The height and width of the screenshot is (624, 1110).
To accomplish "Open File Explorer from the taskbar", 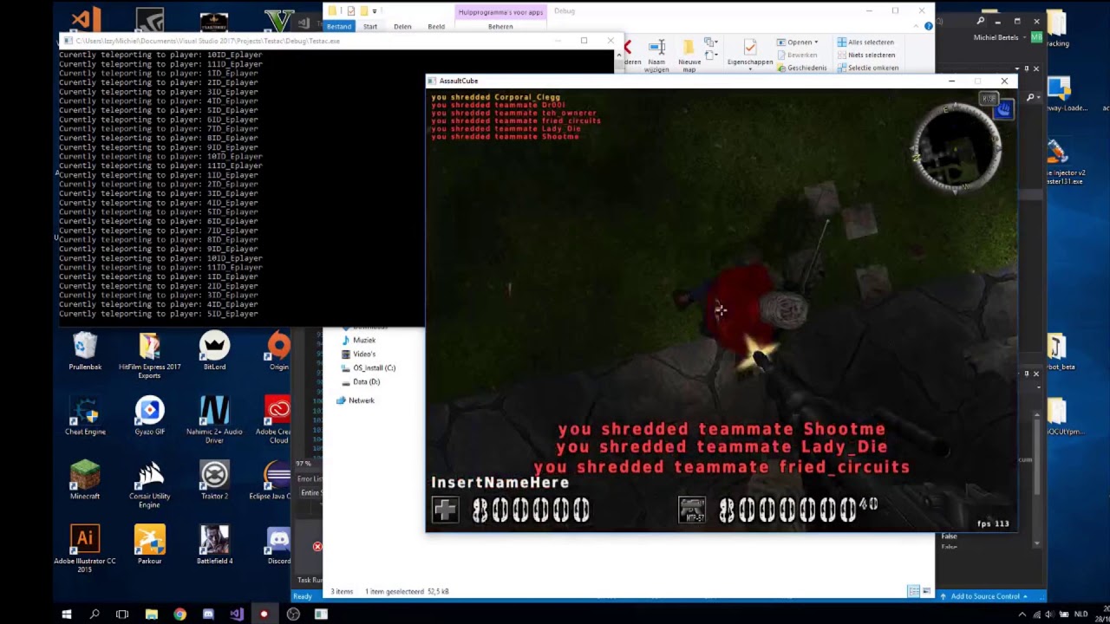I will (151, 614).
